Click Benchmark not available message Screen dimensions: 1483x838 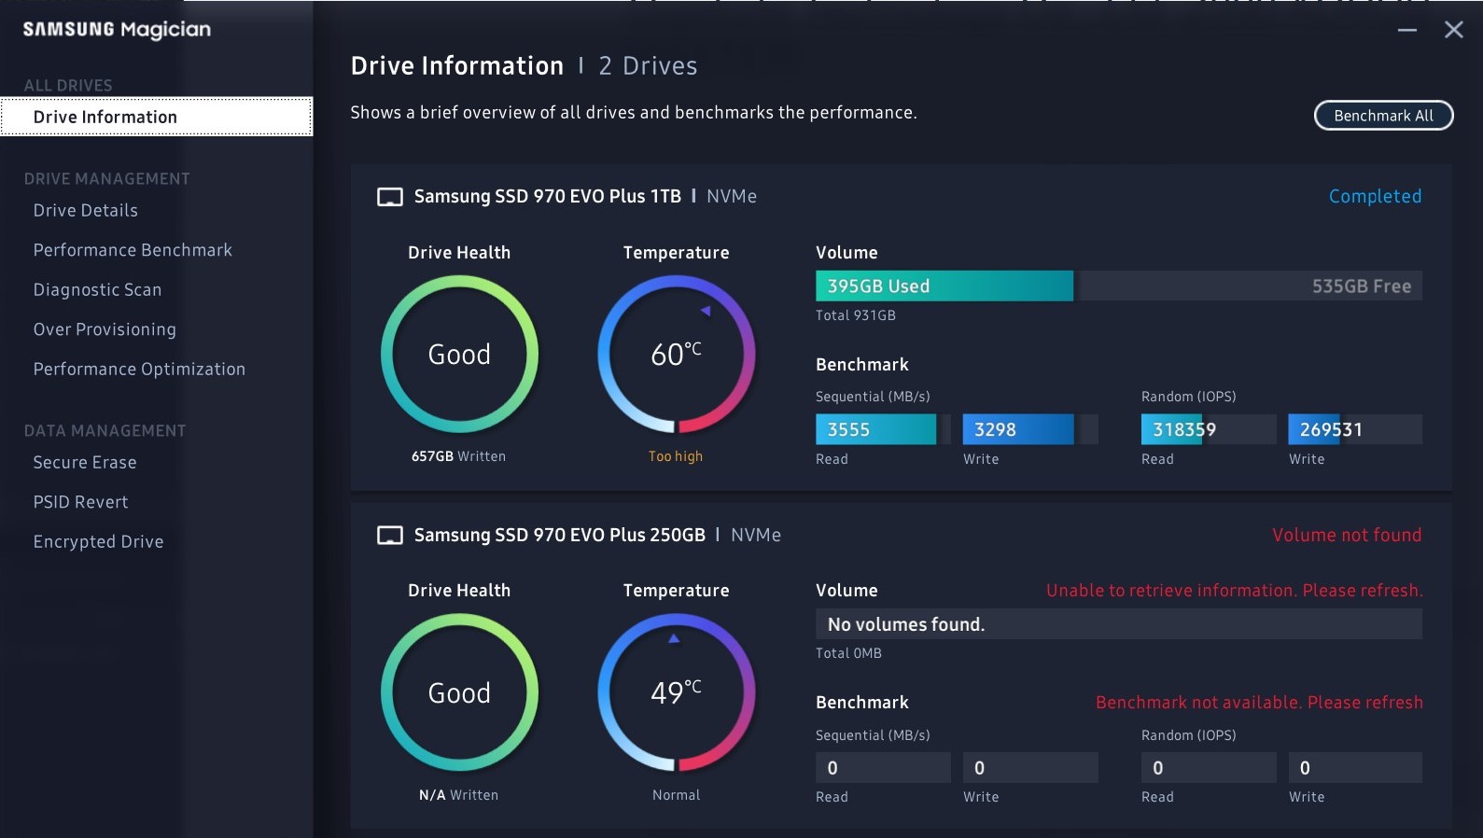pyautogui.click(x=1259, y=703)
